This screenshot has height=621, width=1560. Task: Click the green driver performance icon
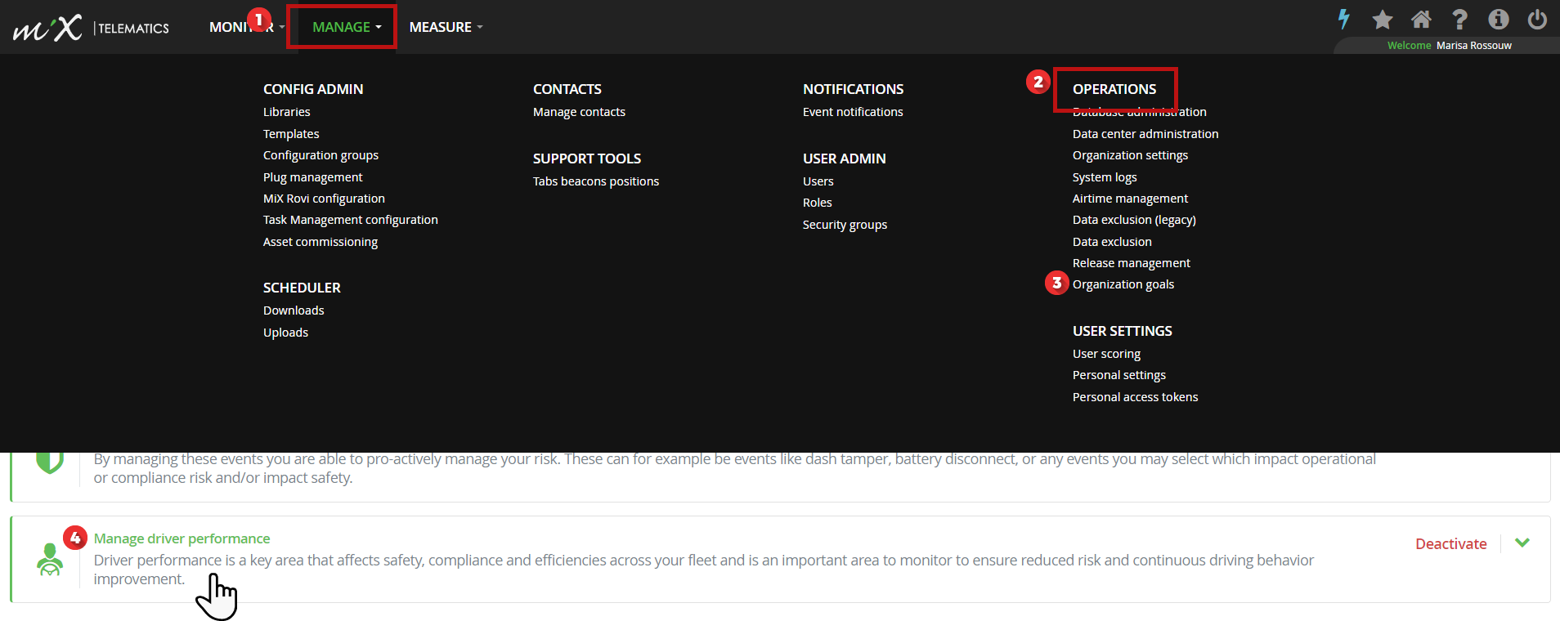(50, 560)
